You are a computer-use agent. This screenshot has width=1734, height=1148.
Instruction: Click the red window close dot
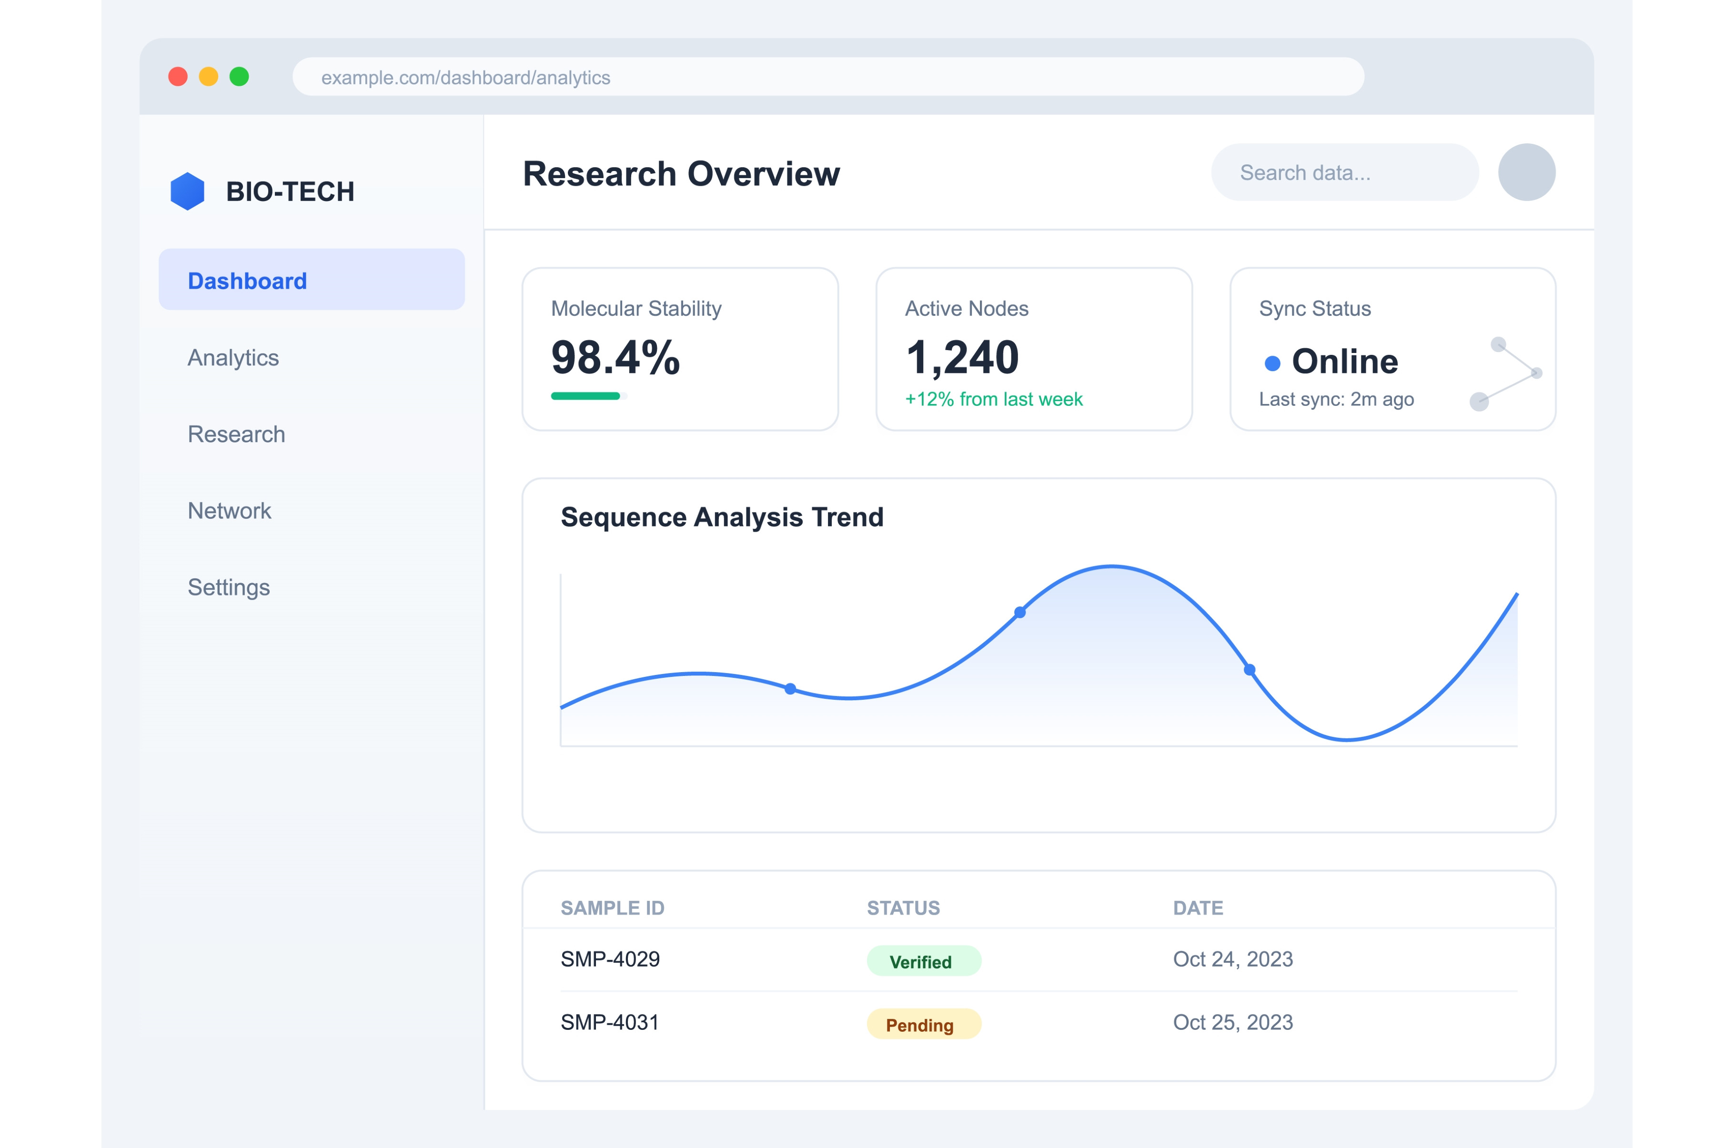coord(178,77)
